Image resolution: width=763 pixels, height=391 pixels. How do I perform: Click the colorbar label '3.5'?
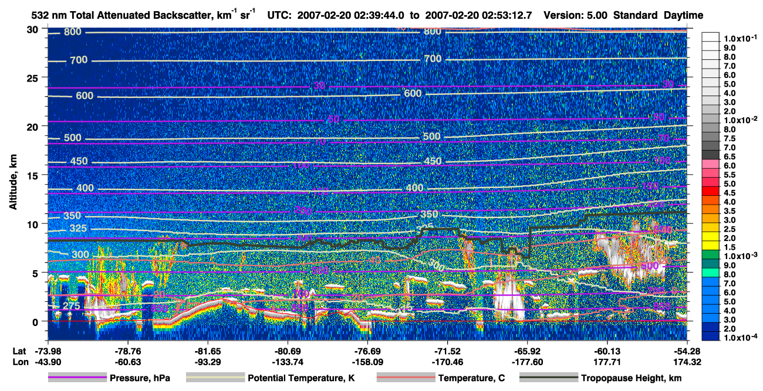pos(731,210)
